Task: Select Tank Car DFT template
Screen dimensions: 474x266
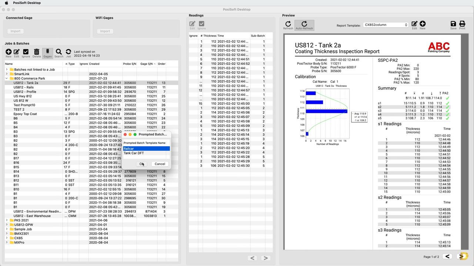Action: tap(134, 153)
